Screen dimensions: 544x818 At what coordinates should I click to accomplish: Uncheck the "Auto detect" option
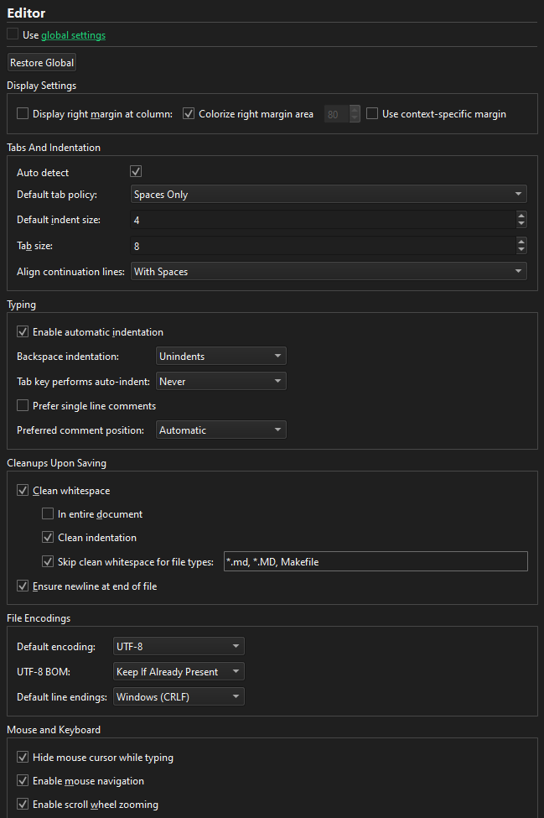click(x=136, y=170)
